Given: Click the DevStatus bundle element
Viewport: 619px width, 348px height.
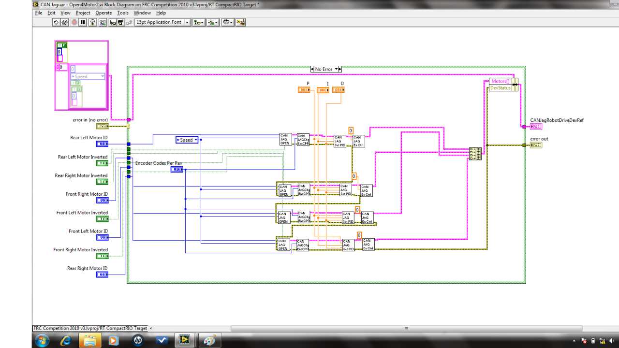Looking at the screenshot, I should click(x=501, y=88).
